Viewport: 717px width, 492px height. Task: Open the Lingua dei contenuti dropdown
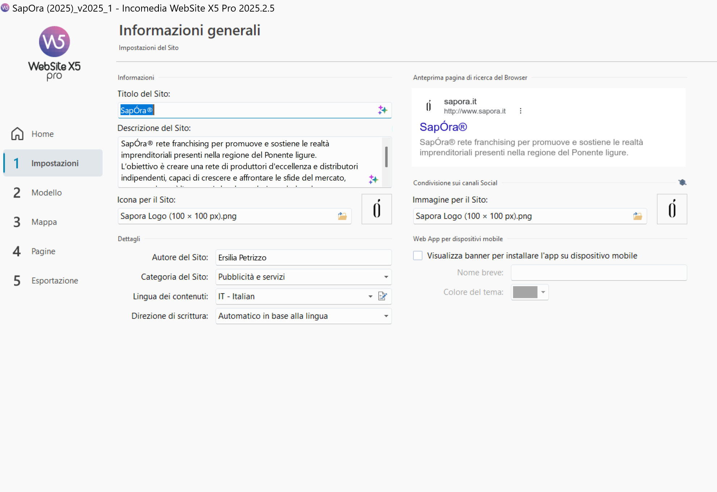tap(370, 296)
